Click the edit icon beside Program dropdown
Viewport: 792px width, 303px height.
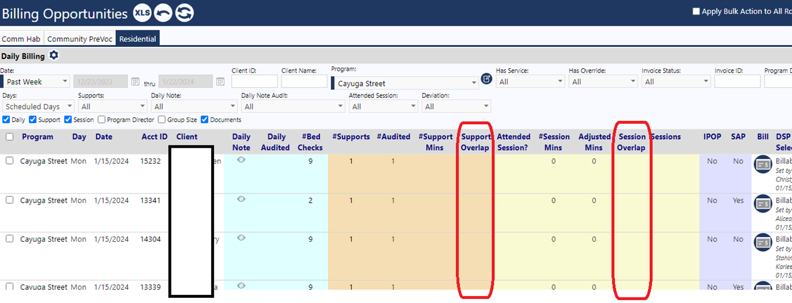tap(486, 79)
